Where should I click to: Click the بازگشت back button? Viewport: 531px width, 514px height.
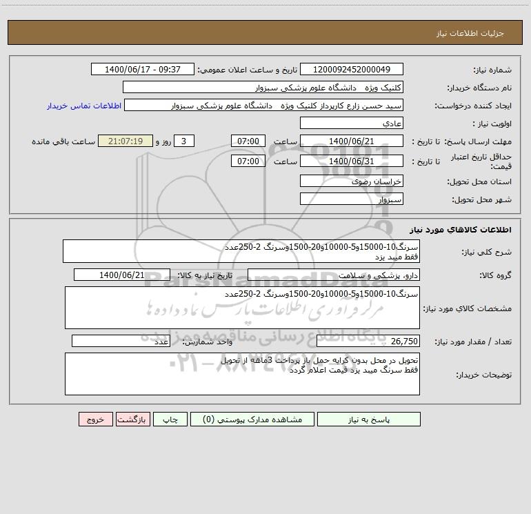(x=132, y=419)
